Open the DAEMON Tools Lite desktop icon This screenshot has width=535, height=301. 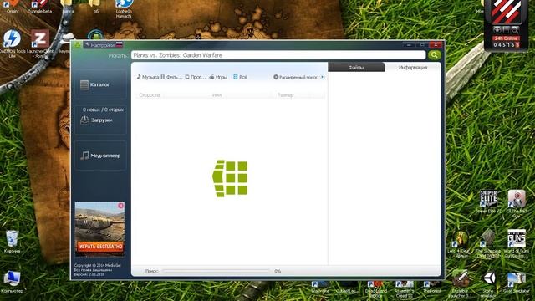[x=12, y=43]
